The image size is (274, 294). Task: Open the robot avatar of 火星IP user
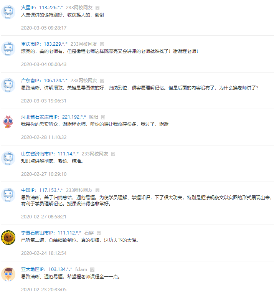[8, 12]
